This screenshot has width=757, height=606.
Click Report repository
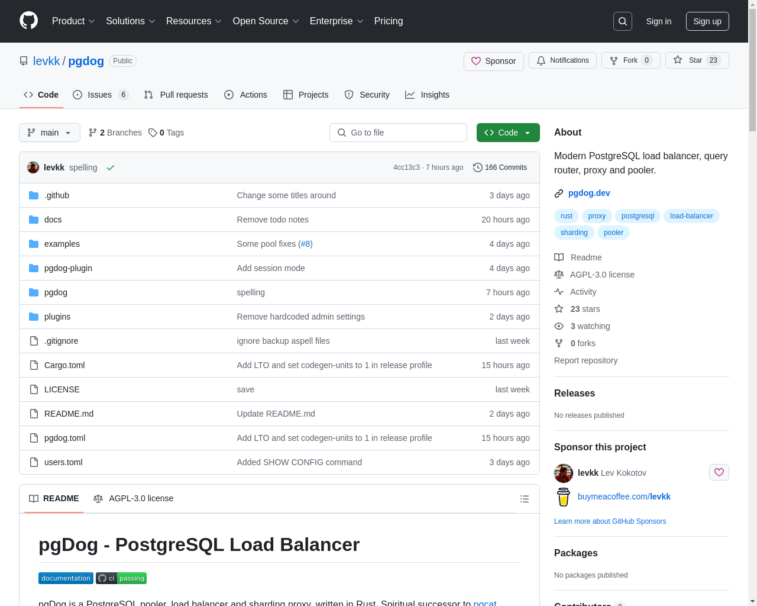click(x=585, y=360)
